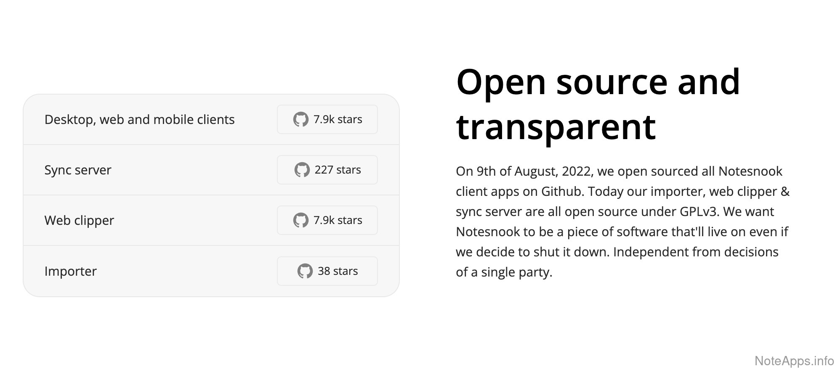Click the word "Github" in the paragraph
Screen dimensions: 835x369
562,192
